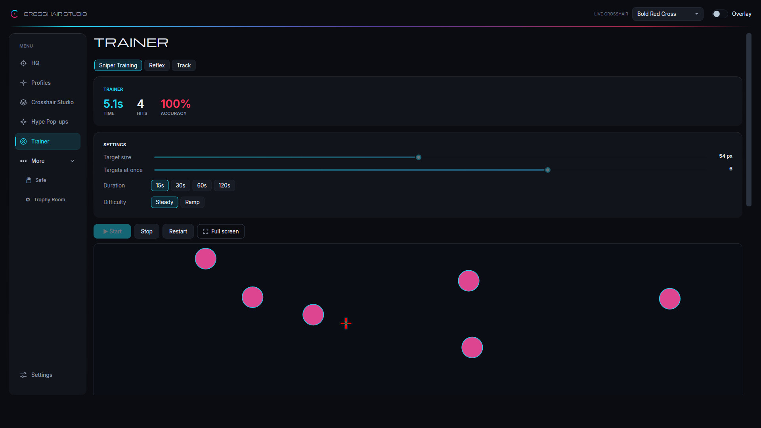Click the Targets at once slider handle
This screenshot has height=428, width=761.
pos(548,170)
